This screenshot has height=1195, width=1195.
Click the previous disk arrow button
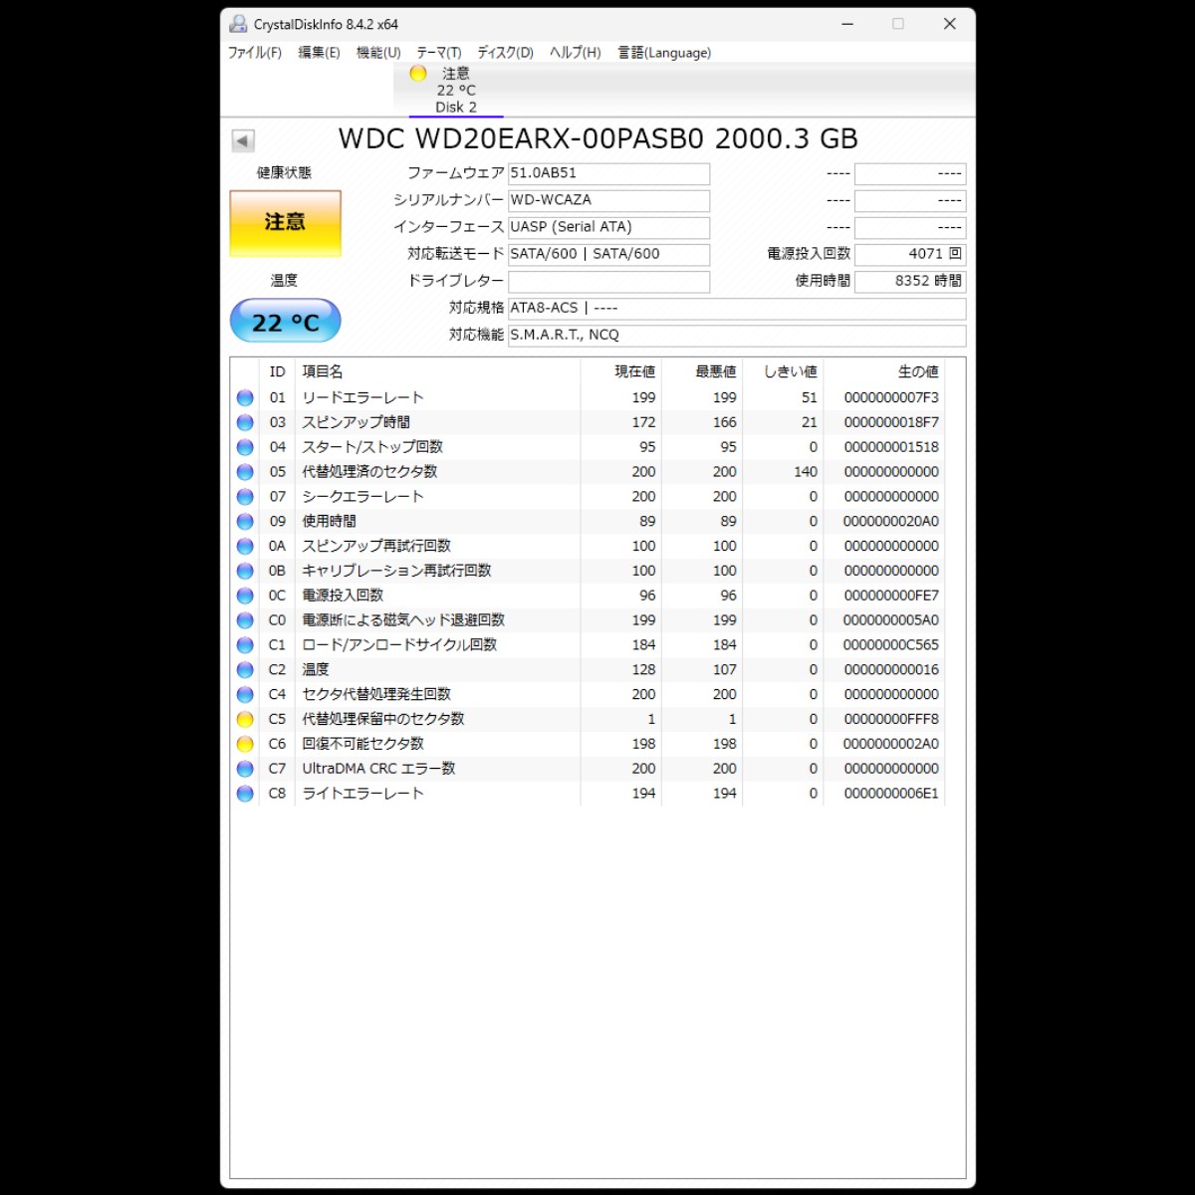click(243, 141)
